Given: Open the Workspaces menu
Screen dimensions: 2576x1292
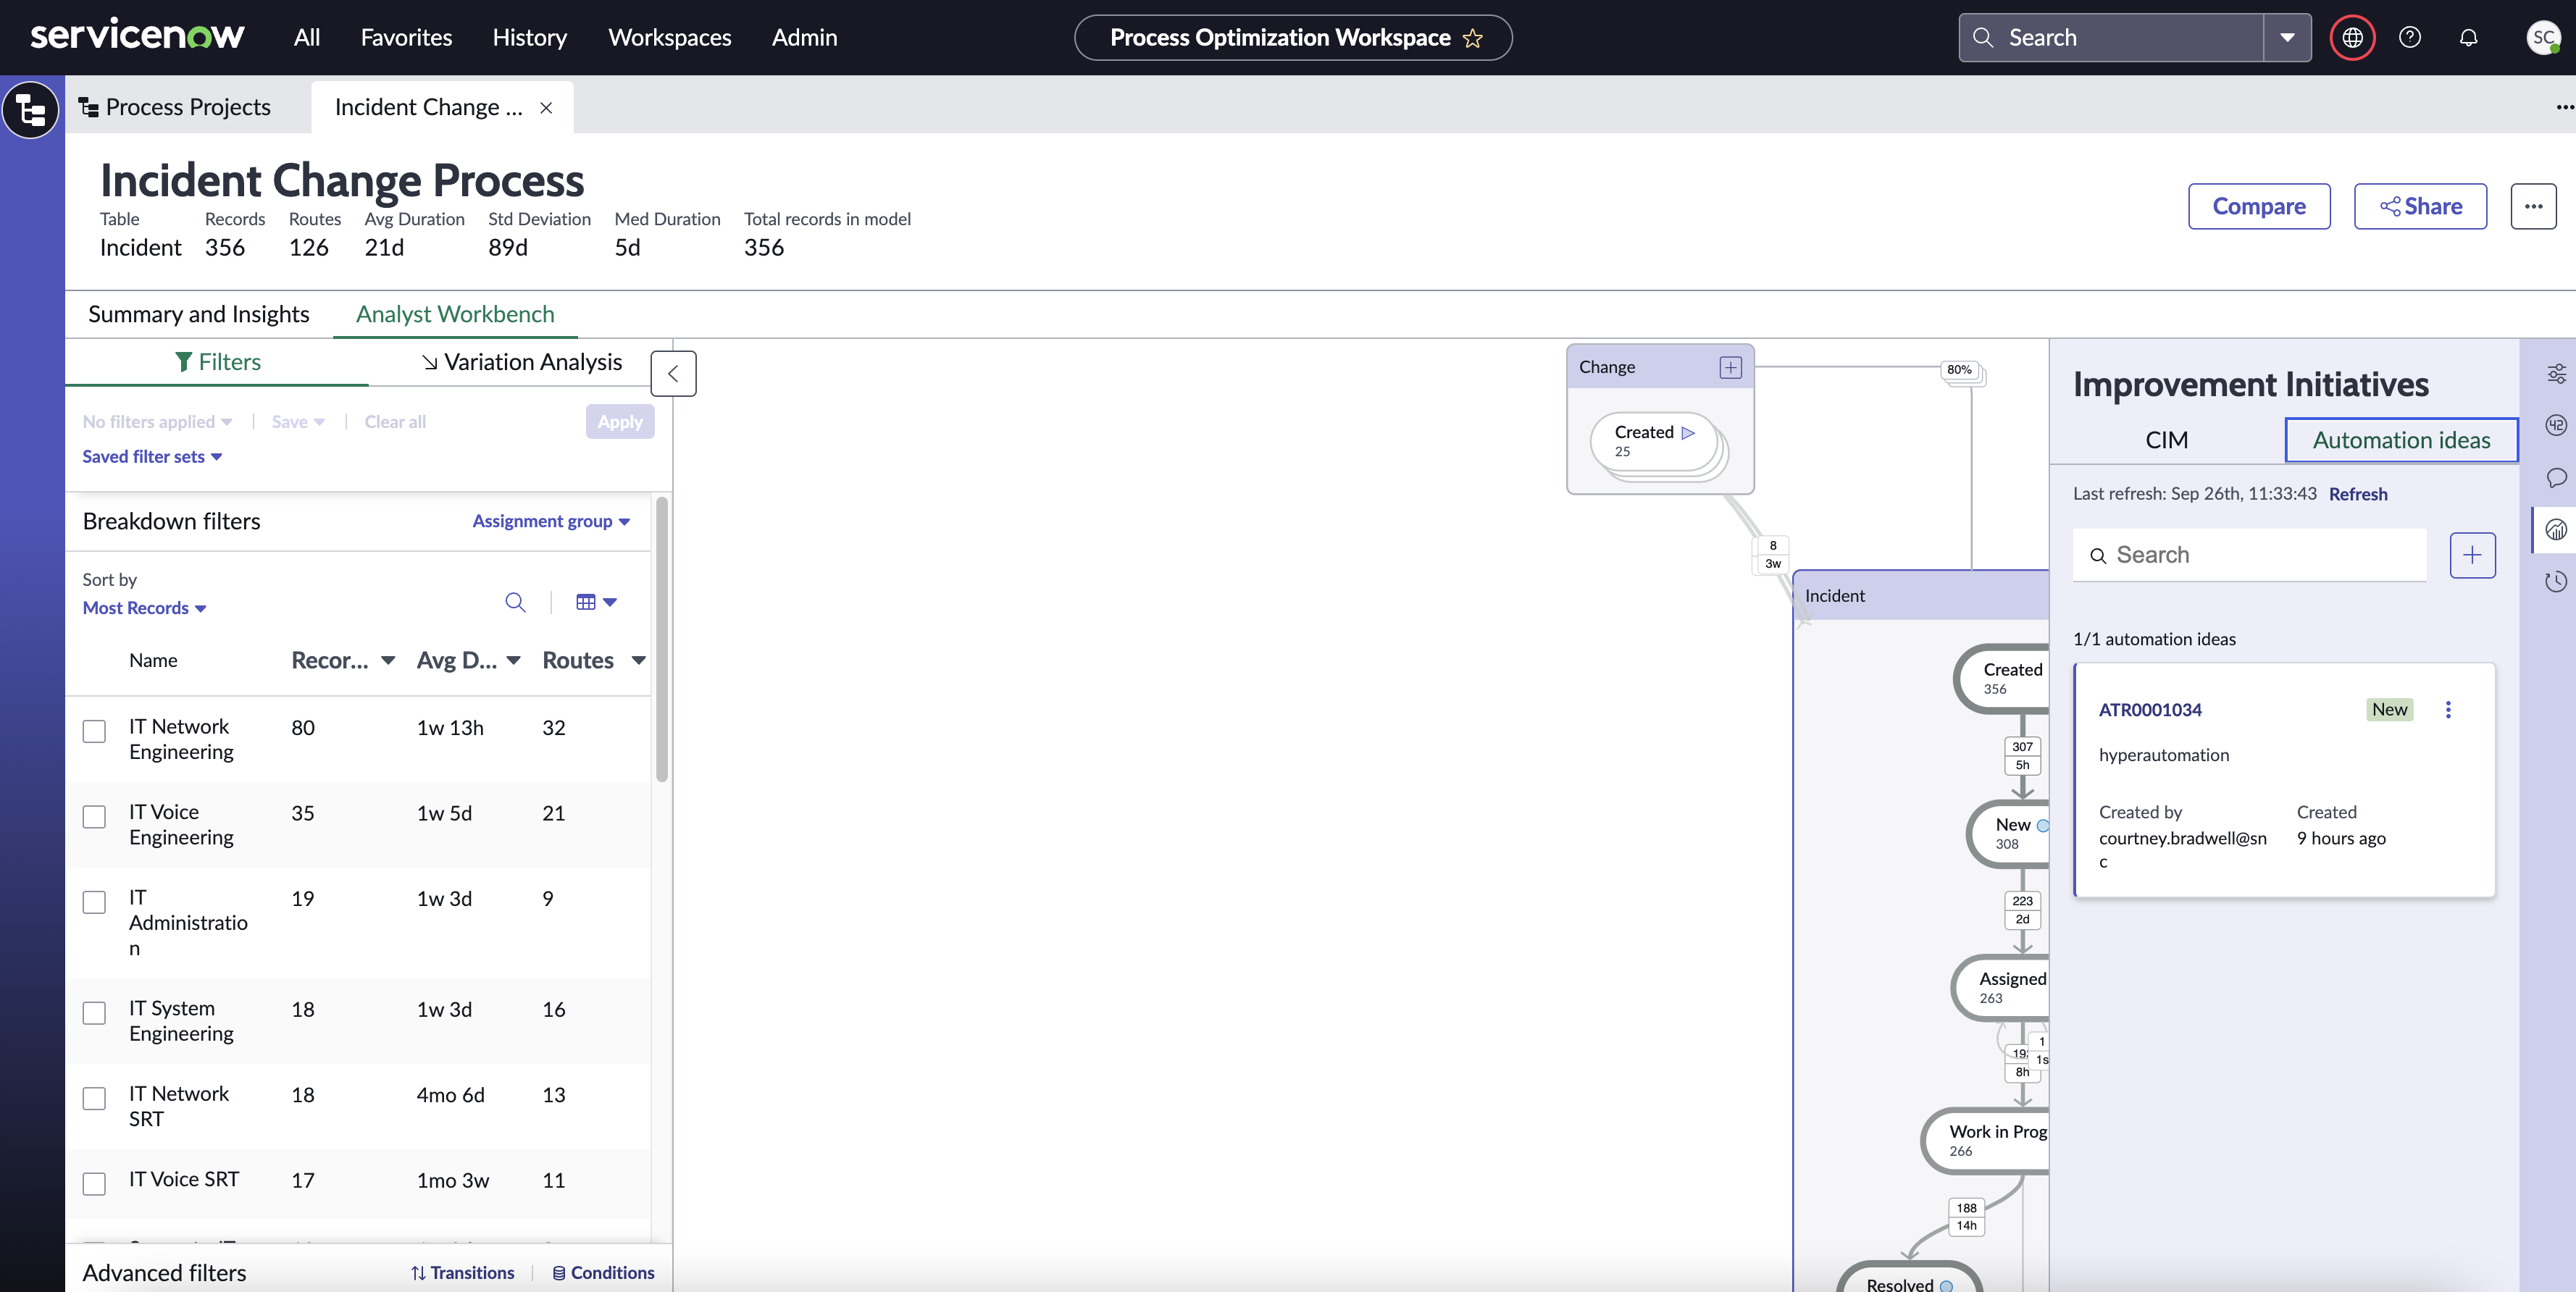Looking at the screenshot, I should point(670,37).
